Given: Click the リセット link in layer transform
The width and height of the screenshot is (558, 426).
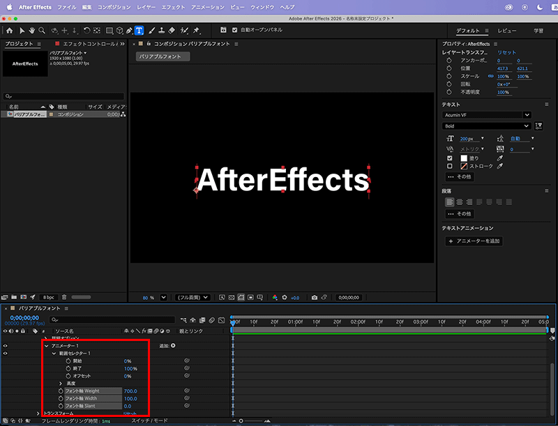Looking at the screenshot, I should (507, 53).
